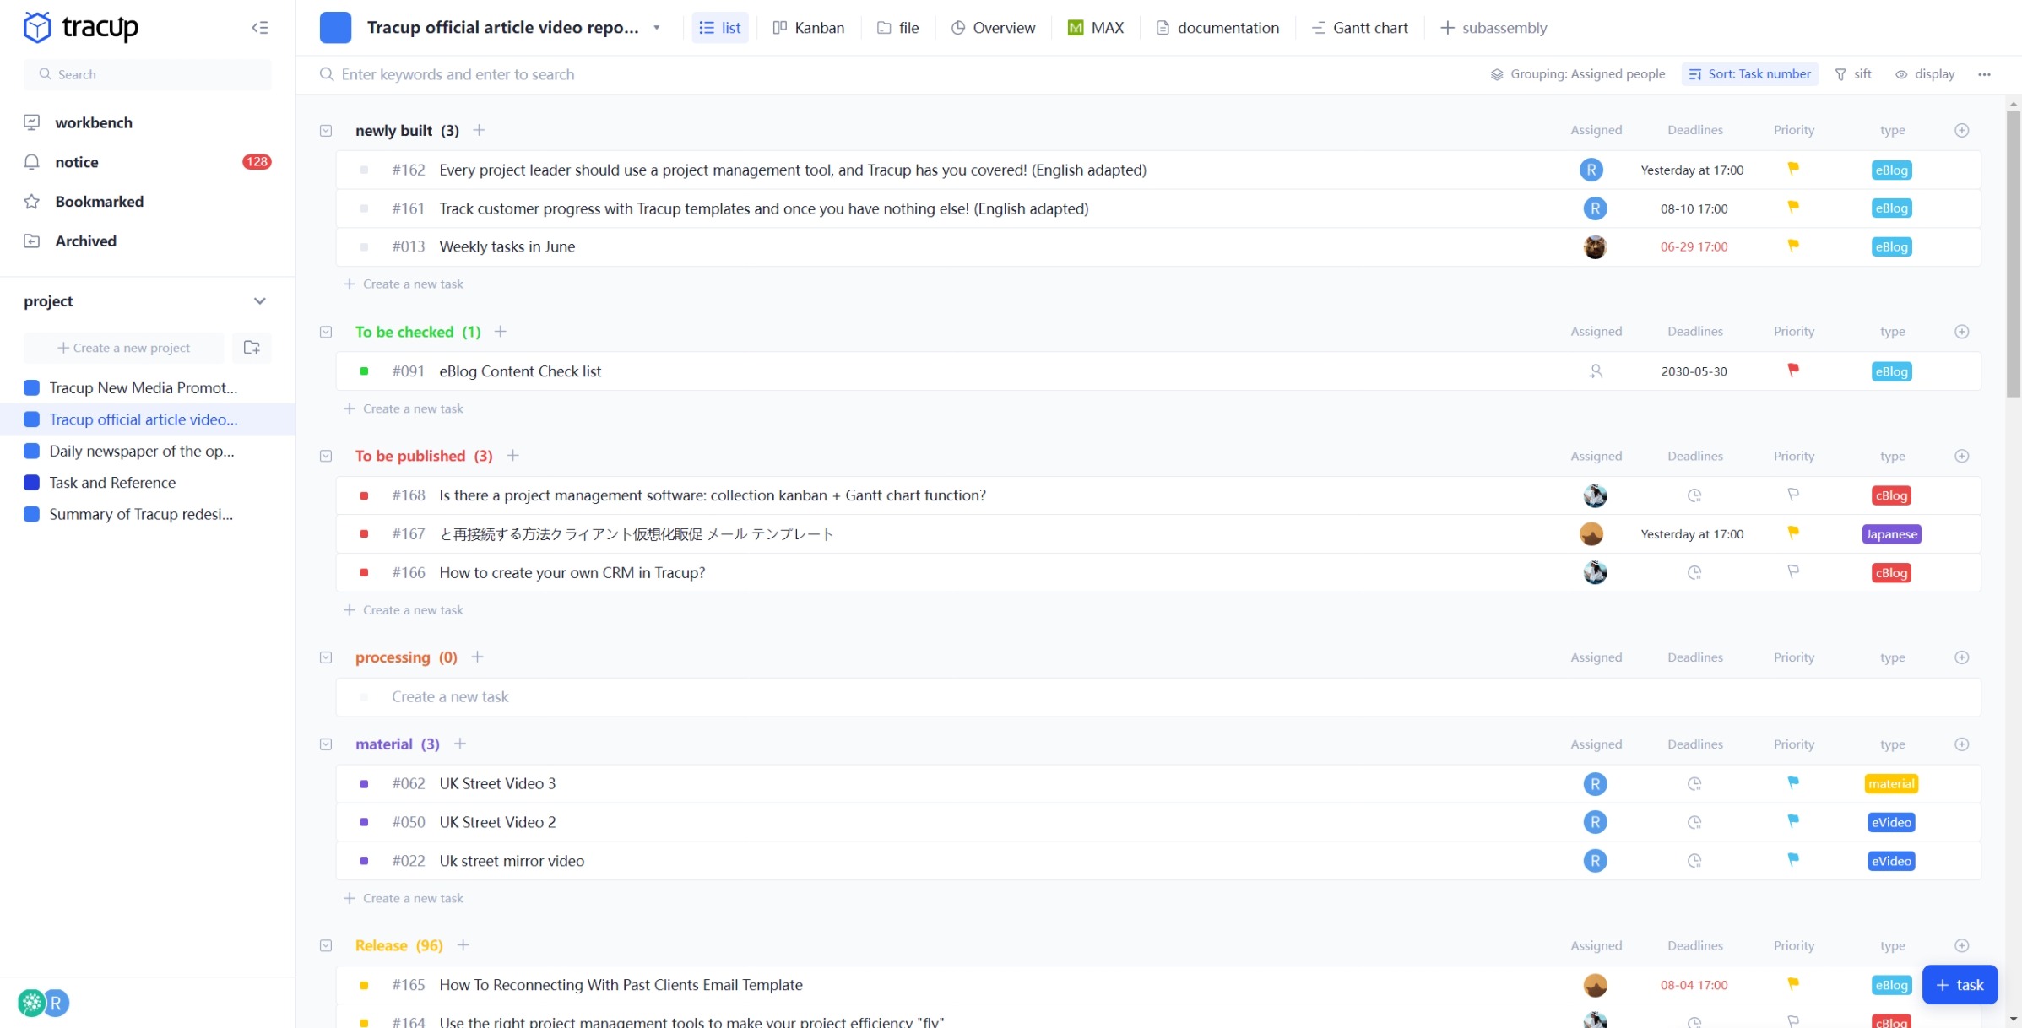Add a task to the processing group

(x=477, y=657)
